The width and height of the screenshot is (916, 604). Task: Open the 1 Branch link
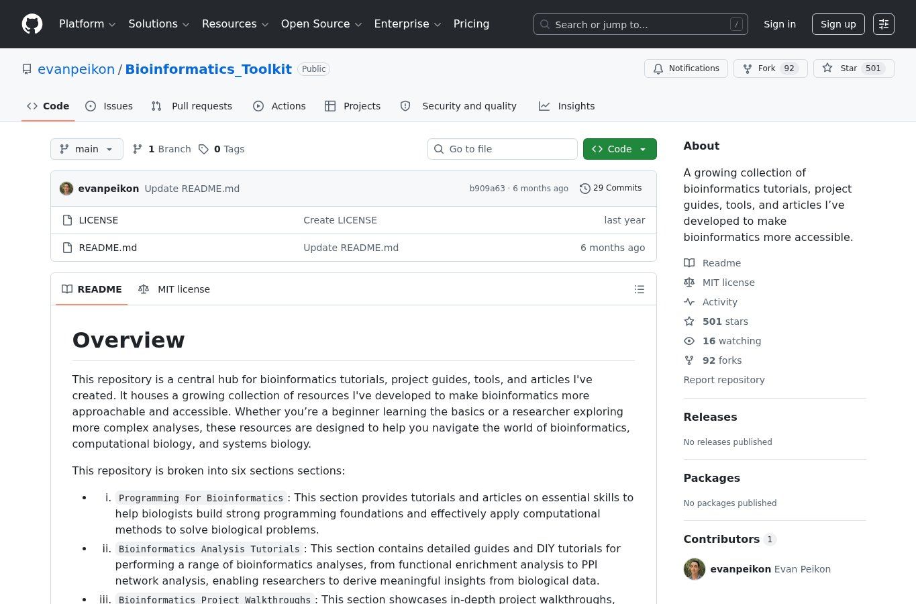162,149
